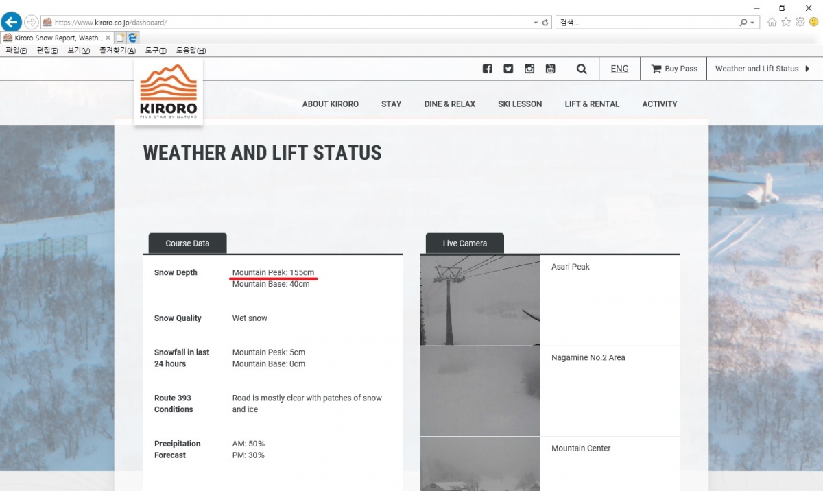Expand the address bar dropdown arrow
The image size is (823, 491).
click(536, 23)
